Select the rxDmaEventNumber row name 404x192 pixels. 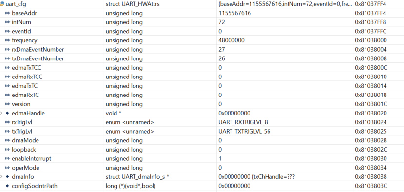38,50
